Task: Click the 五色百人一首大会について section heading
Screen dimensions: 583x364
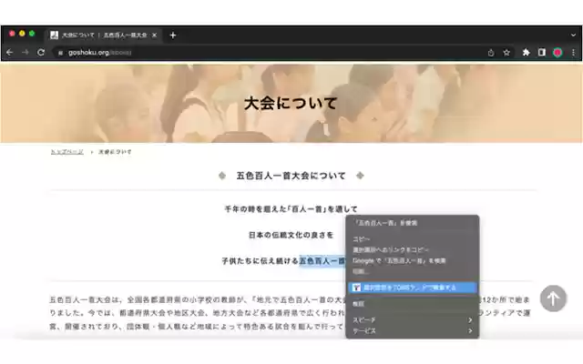Action: 291,176
